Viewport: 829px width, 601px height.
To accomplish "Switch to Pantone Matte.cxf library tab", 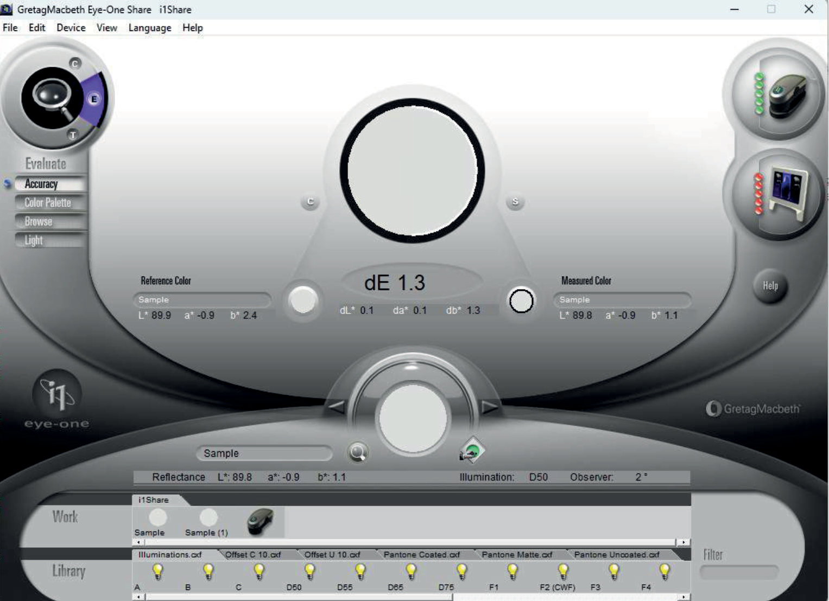I will (517, 555).
